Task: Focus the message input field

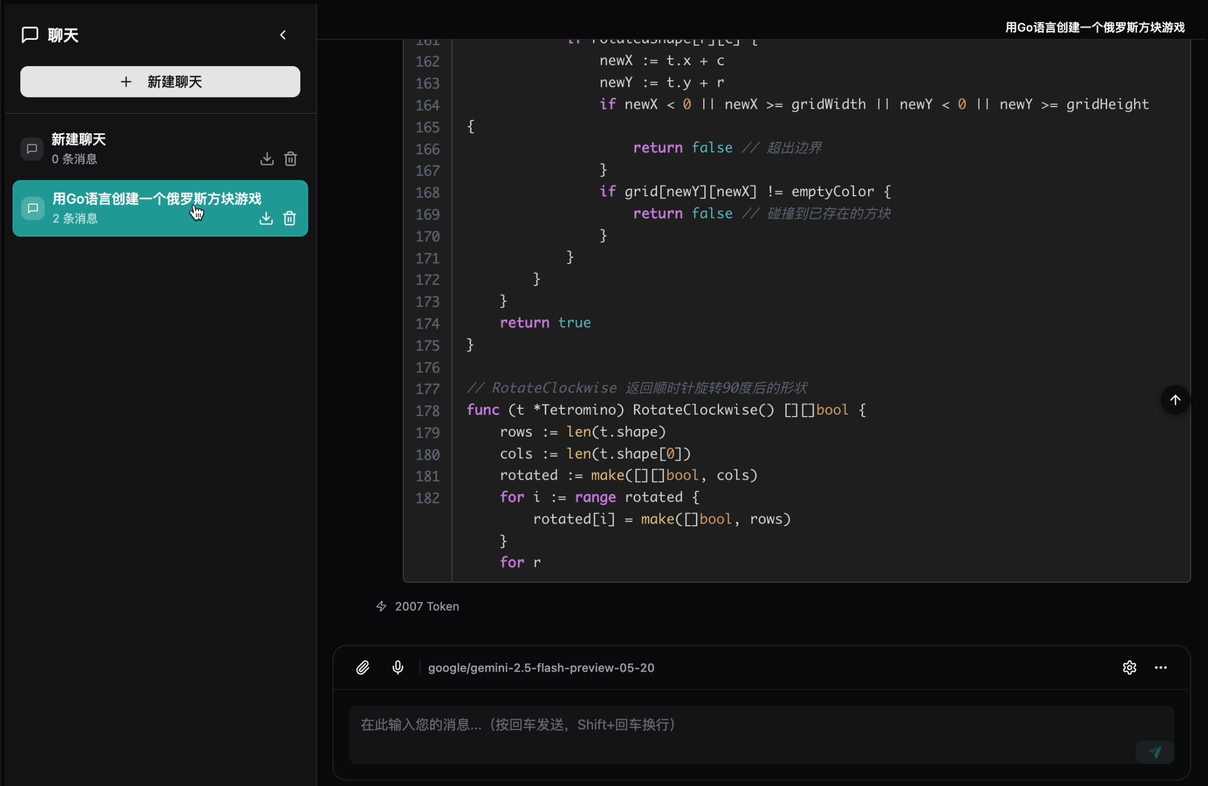Action: tap(762, 734)
